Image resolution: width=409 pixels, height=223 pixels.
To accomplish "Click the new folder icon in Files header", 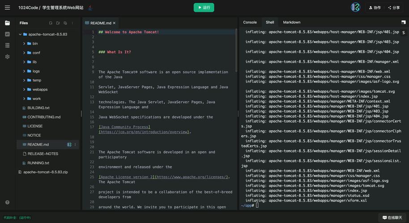I will click(x=58, y=23).
